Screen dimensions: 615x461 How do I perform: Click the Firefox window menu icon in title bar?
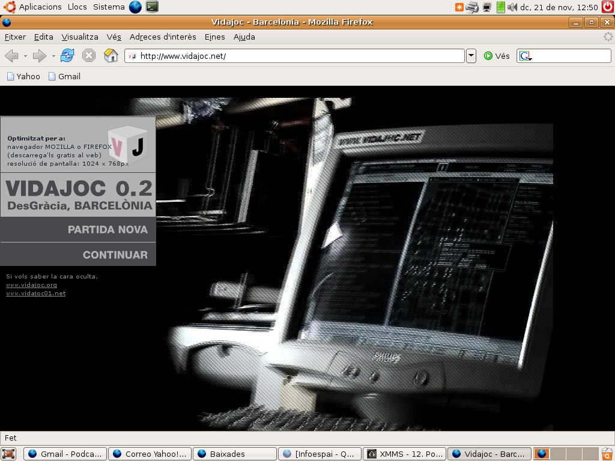point(7,22)
